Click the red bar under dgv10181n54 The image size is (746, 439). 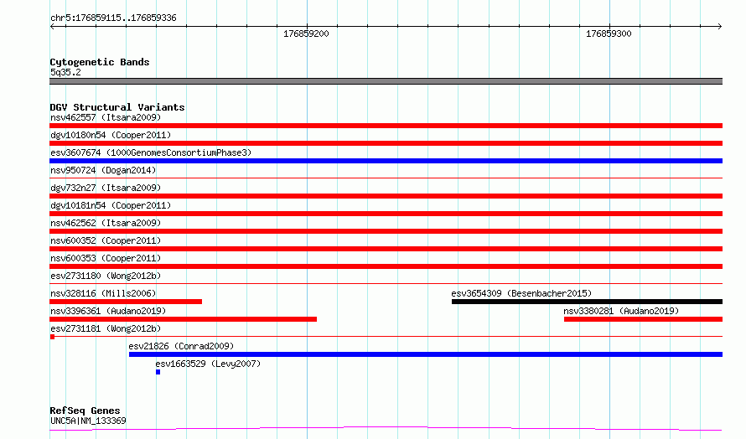click(386, 214)
